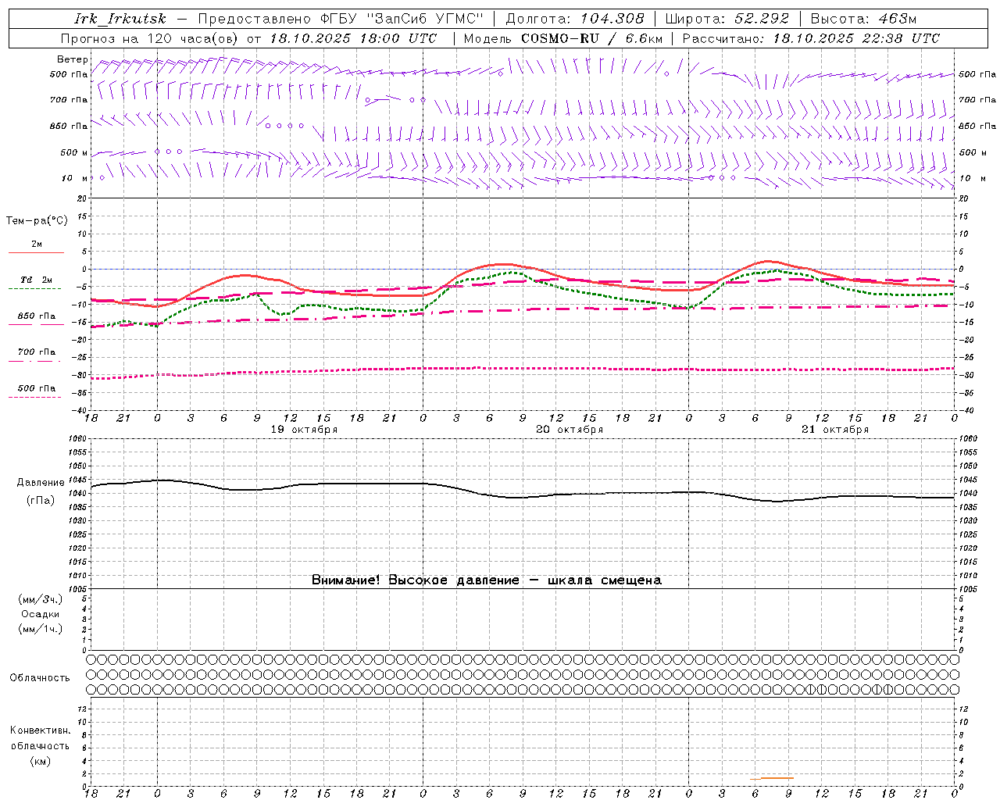Click the 'Высота: 463м' elevation text
This screenshot has height=800, width=1000.
pos(863,19)
